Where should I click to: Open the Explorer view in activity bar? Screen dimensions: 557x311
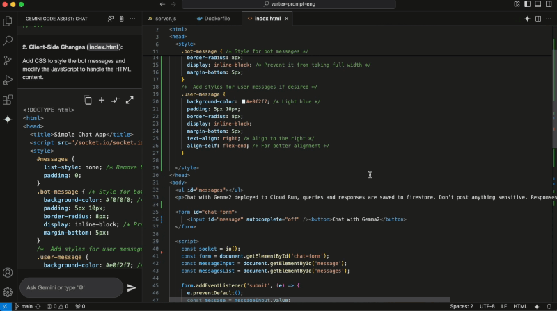pos(8,22)
